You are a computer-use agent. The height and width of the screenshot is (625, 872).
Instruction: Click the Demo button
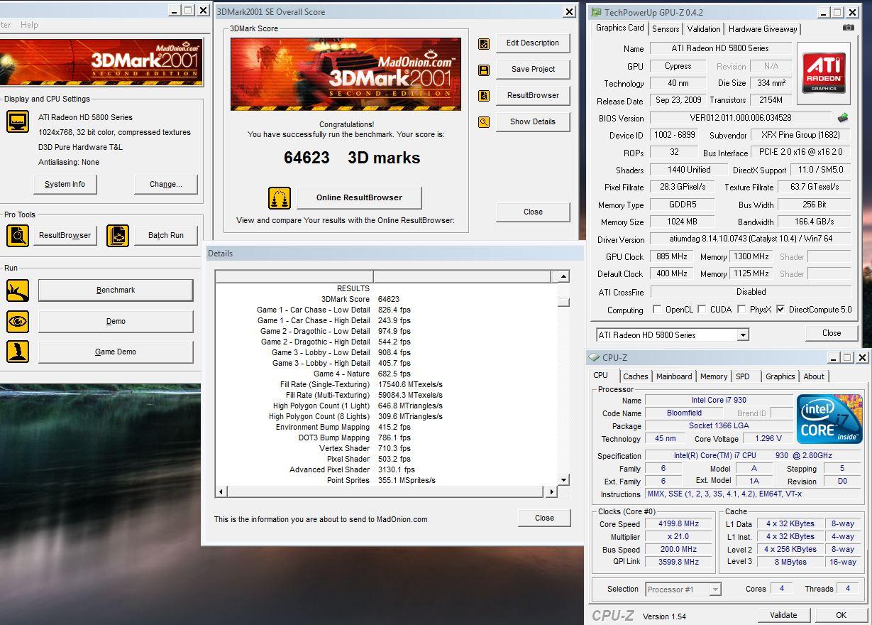116,321
